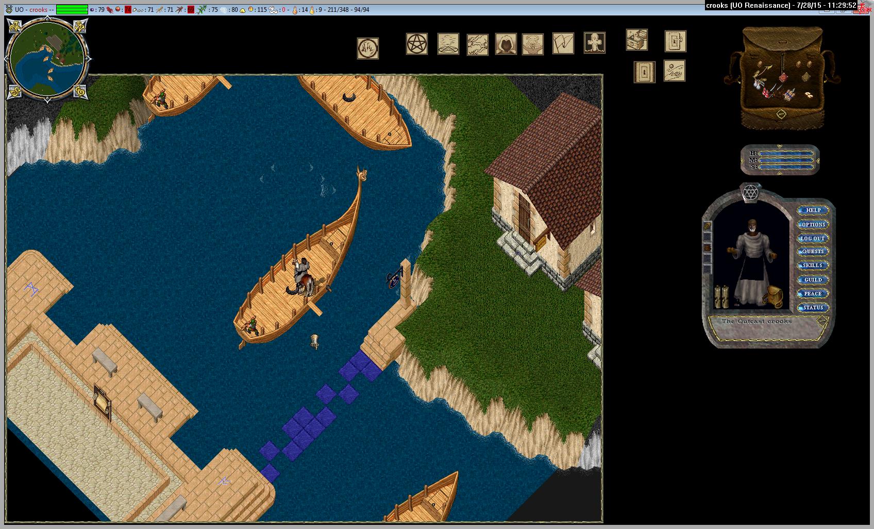This screenshot has width=874, height=529.
Task: Open the scrolls on the paperdoll
Action: coord(720,296)
